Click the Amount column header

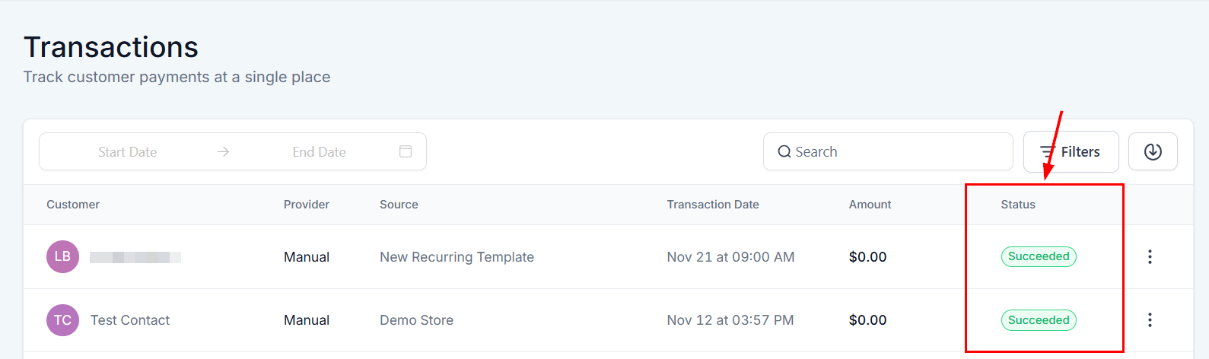pos(870,205)
